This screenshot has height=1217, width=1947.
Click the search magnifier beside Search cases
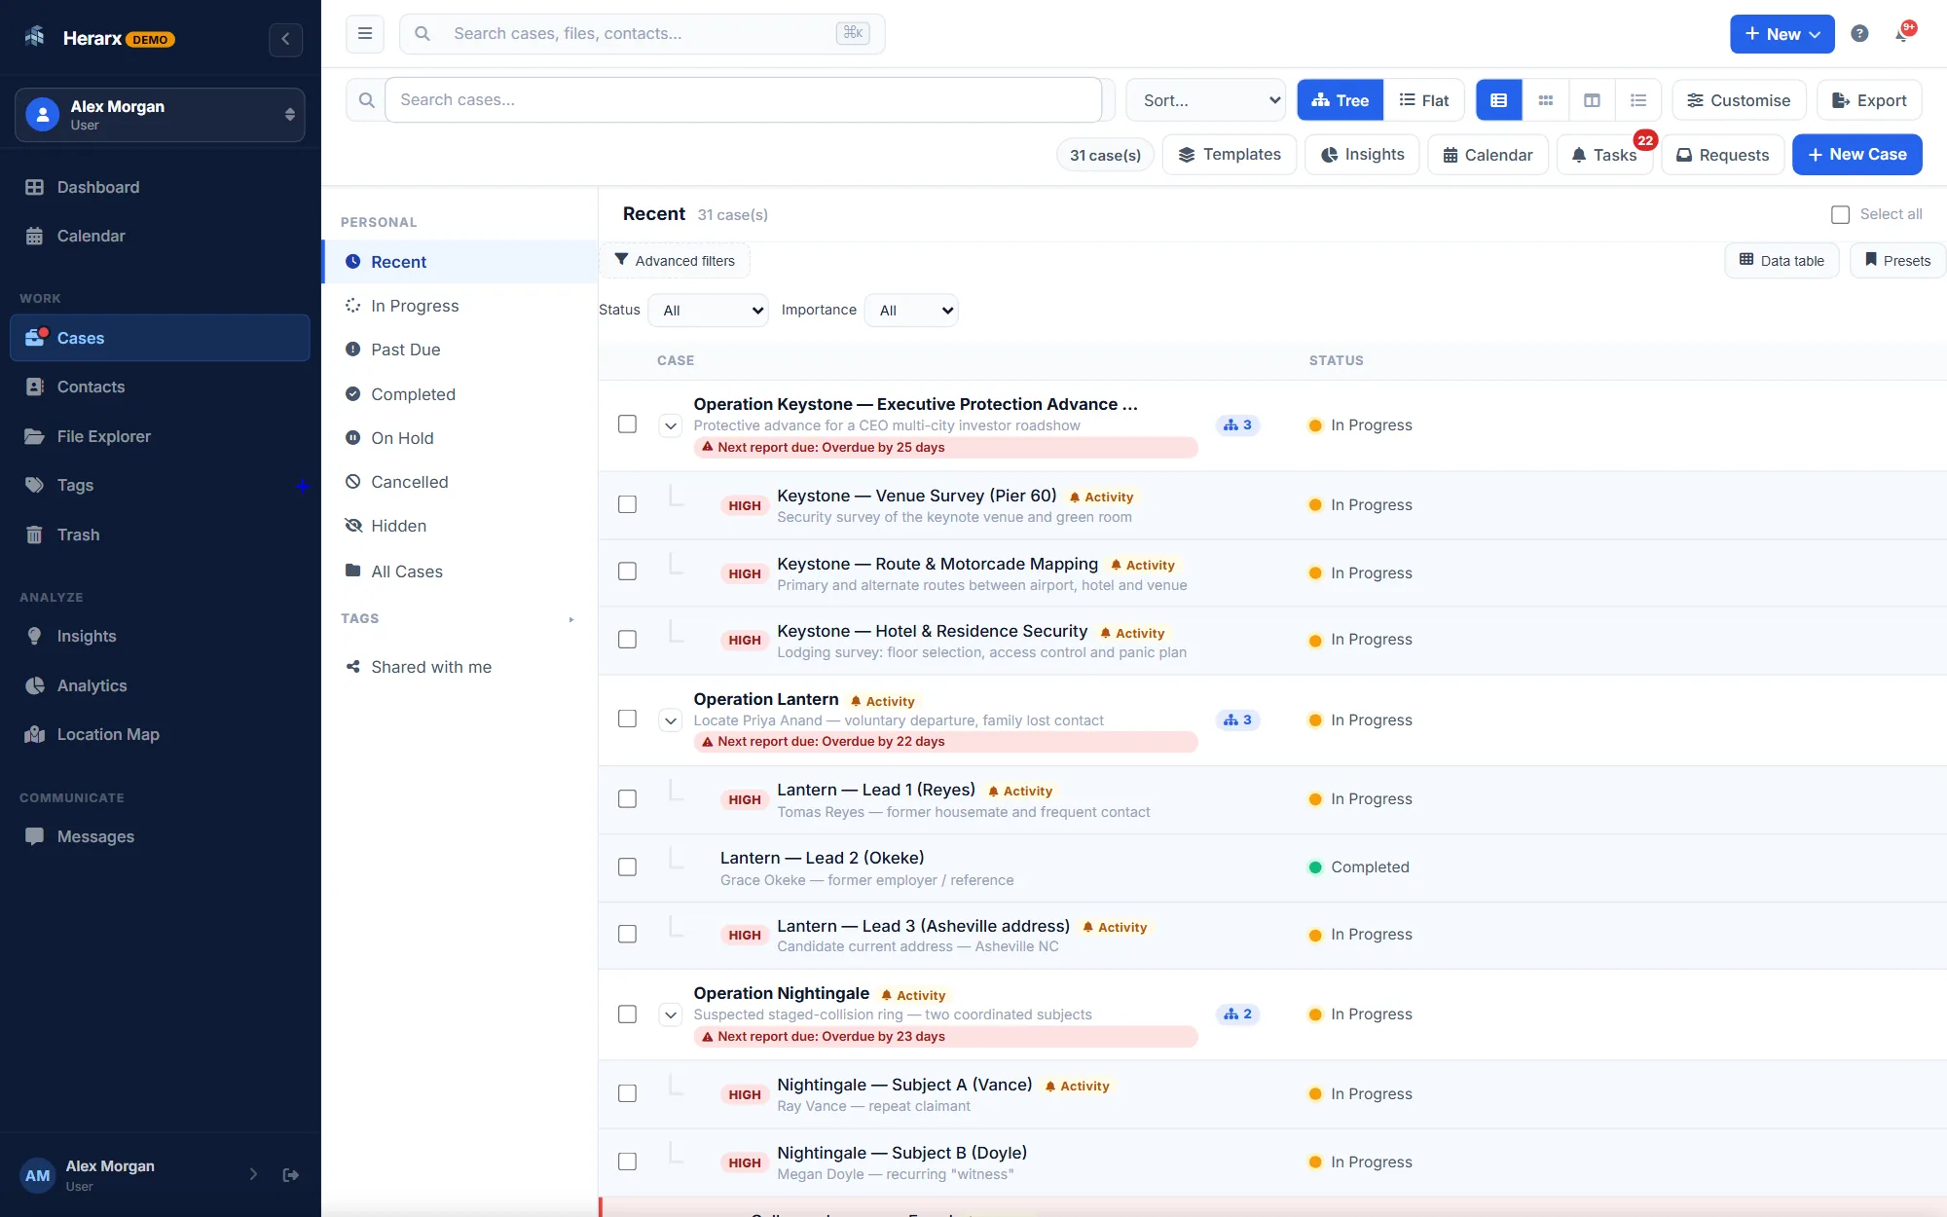366,99
